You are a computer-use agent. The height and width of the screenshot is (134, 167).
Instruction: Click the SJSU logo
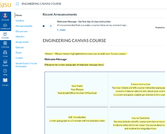tap(5, 4)
